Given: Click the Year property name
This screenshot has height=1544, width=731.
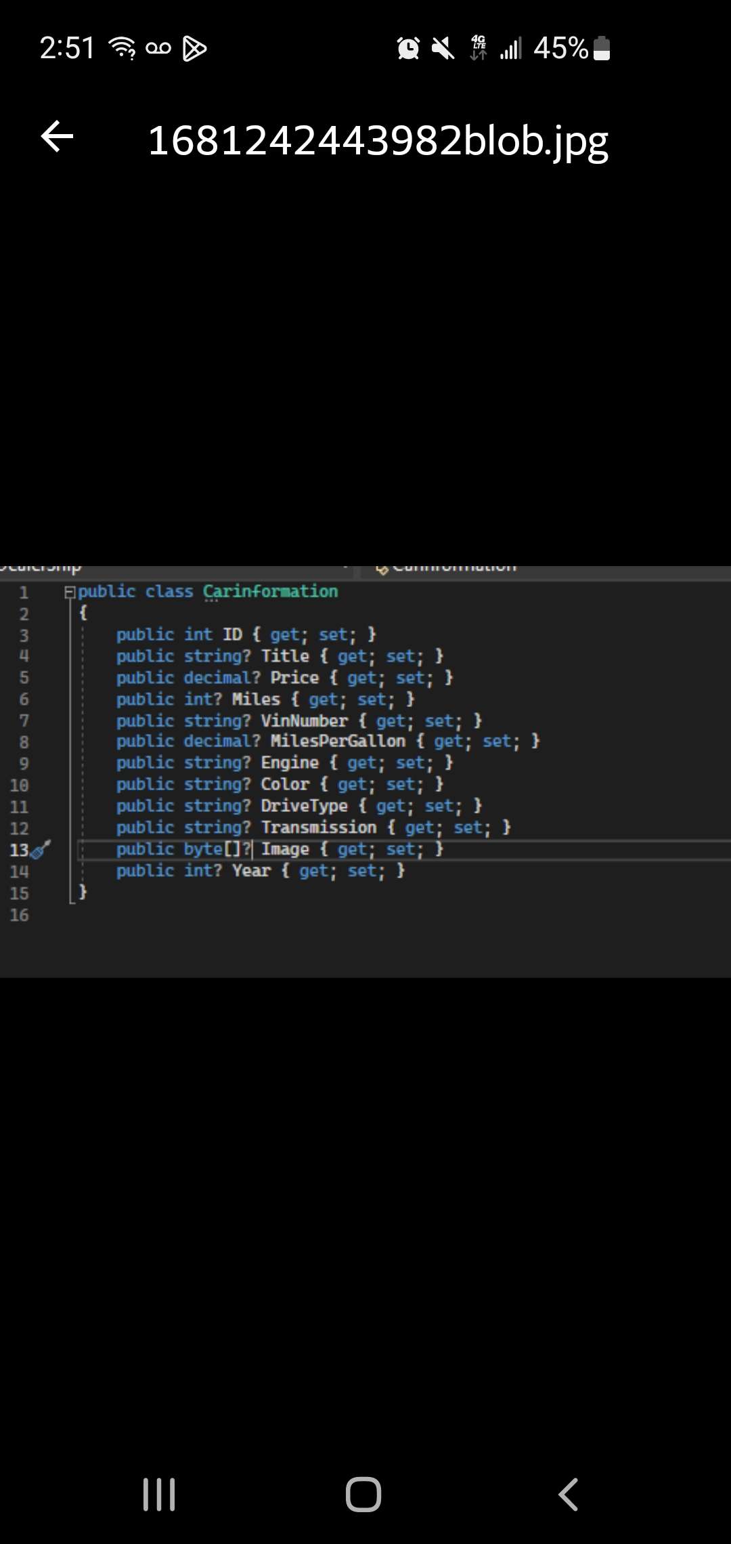Looking at the screenshot, I should coord(251,871).
